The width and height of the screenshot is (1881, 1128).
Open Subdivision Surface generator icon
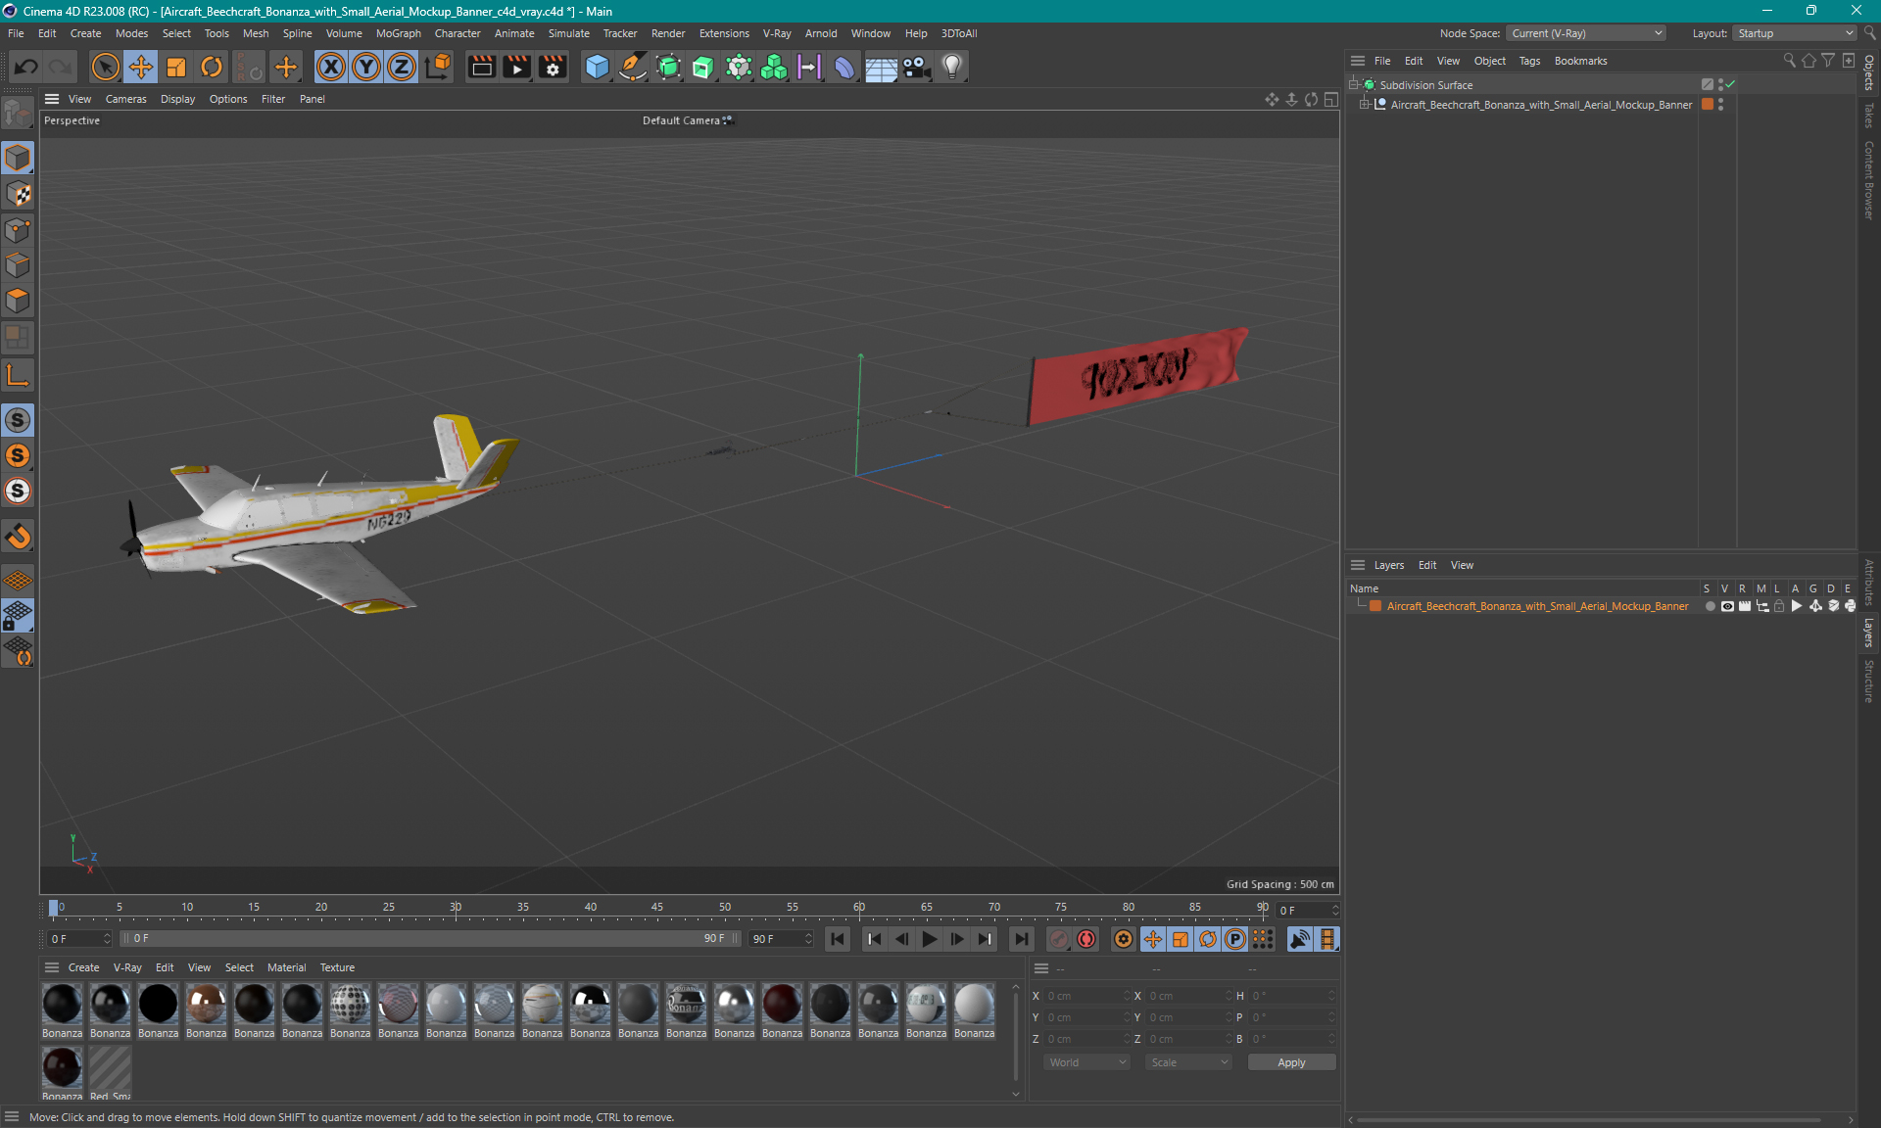668,67
